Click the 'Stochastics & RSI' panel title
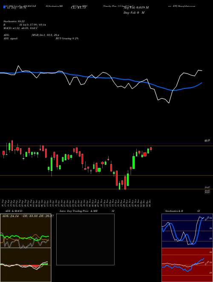The height and width of the screenshot is (282, 213). point(182,211)
